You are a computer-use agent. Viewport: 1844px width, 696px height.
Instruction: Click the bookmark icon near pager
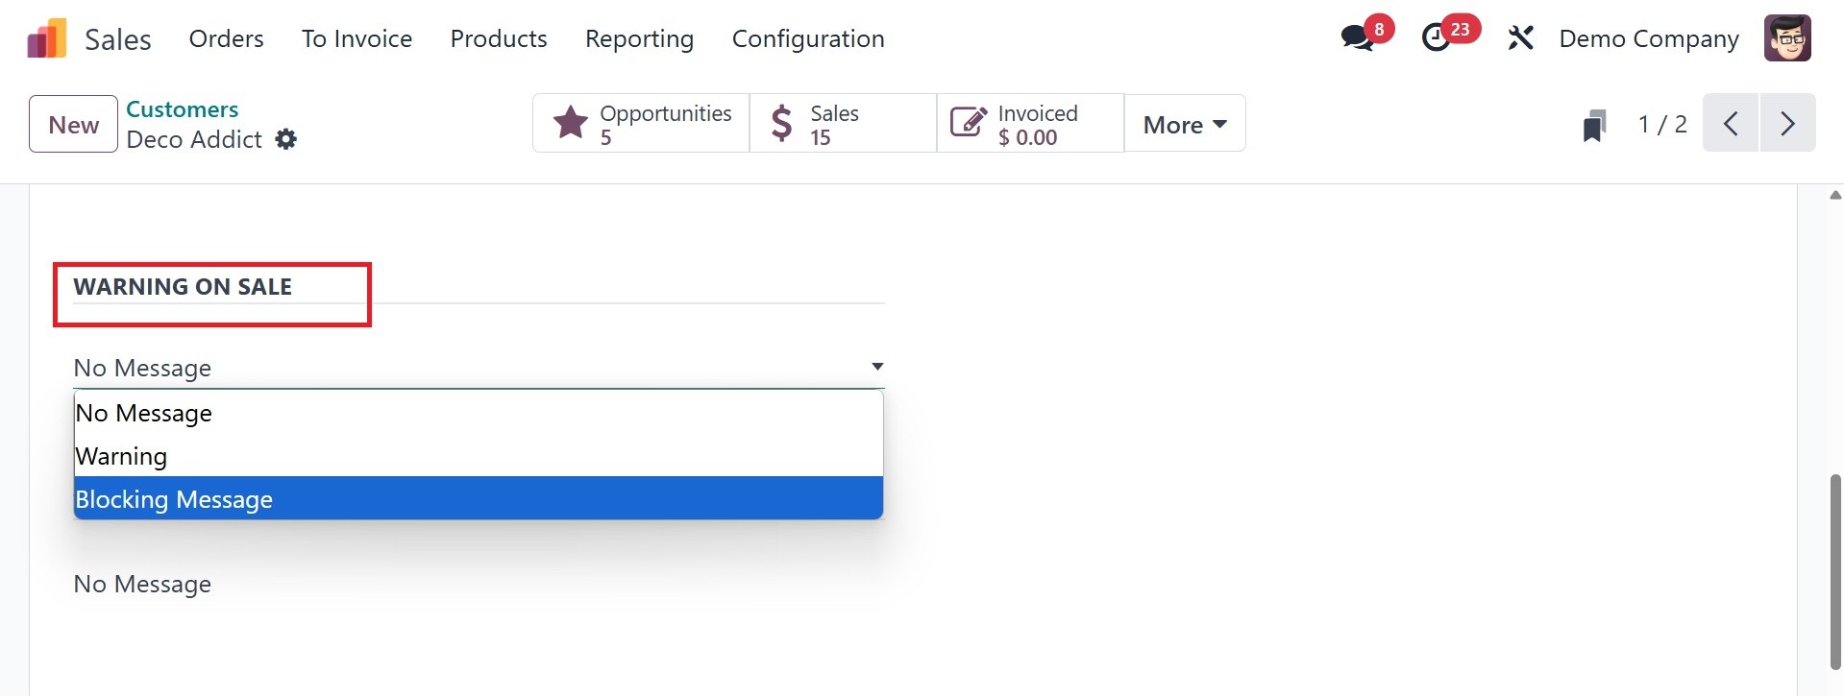(1594, 125)
